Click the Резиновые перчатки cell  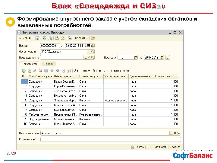point(91,114)
